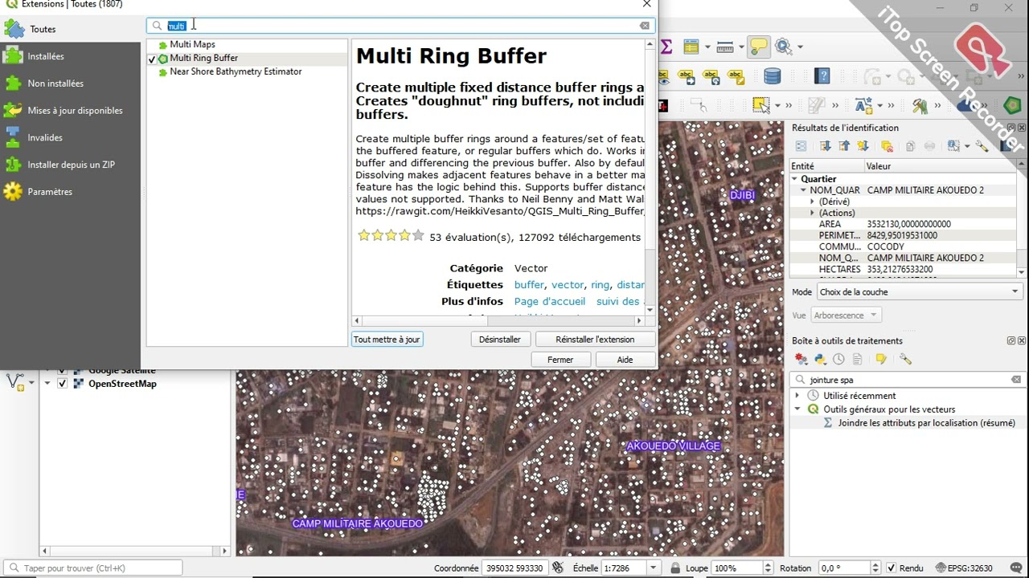Toggle mouse extents icon beside Coordonnée field
Viewport: 1029px width, 578px height.
click(x=558, y=568)
